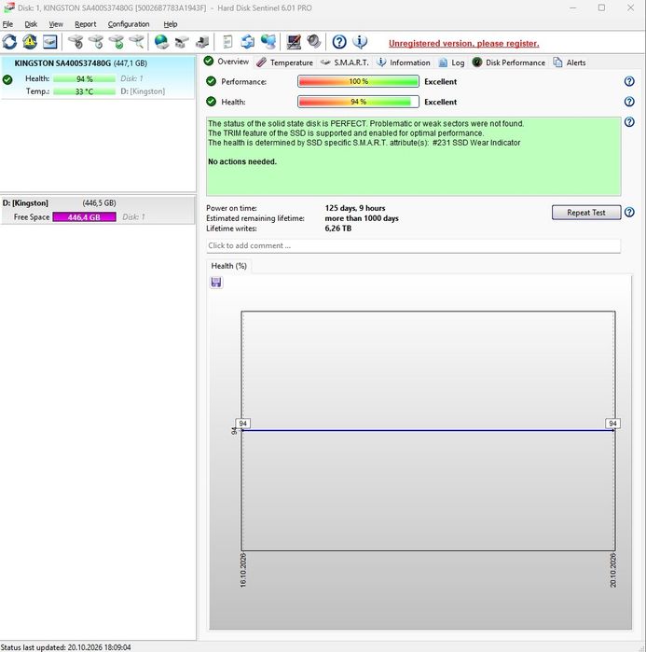646x652 pixels.
Task: Click the disk with magnifier toolbar icon
Action: [x=137, y=42]
